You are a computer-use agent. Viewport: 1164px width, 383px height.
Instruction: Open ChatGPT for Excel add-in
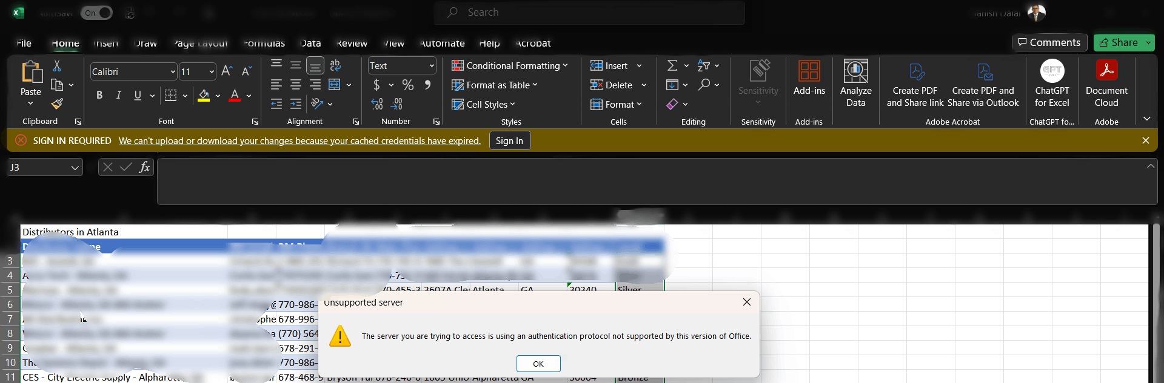pos(1052,83)
